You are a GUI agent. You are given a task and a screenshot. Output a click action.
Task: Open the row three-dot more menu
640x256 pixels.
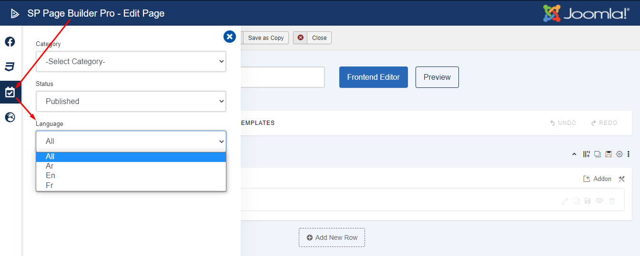(629, 154)
